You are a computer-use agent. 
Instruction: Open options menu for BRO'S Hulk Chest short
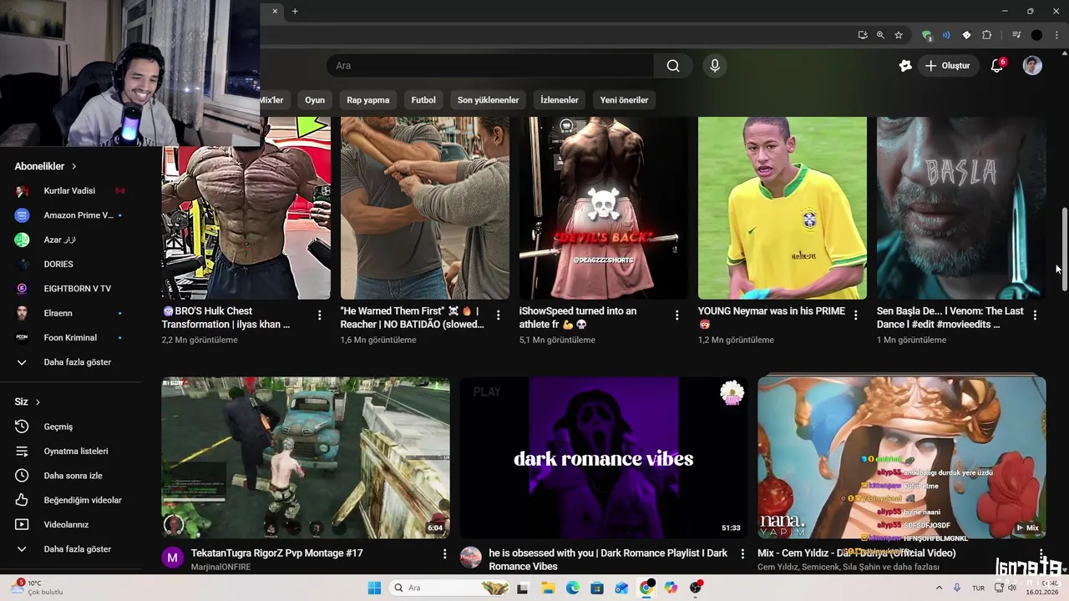pyautogui.click(x=320, y=316)
